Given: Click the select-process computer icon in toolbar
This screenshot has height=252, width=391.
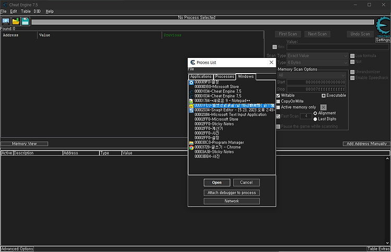Looking at the screenshot, I should [x=6, y=21].
